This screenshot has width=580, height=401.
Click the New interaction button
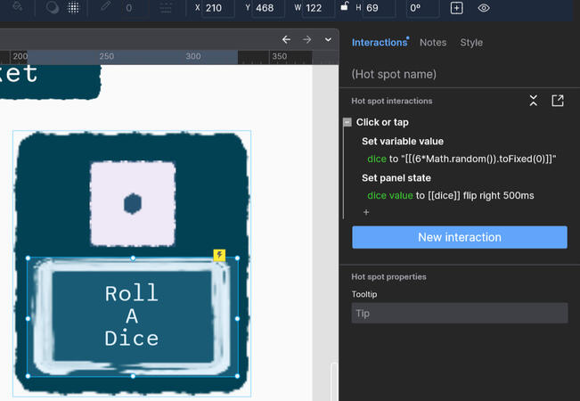pos(459,237)
